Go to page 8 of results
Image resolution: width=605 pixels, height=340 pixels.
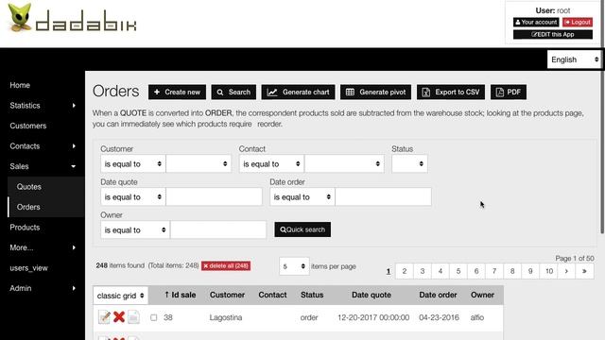[512, 271]
